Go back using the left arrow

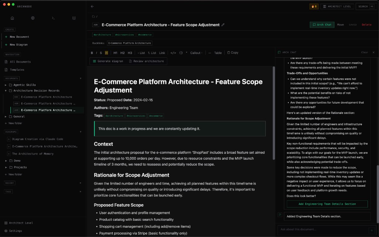click(92, 7)
